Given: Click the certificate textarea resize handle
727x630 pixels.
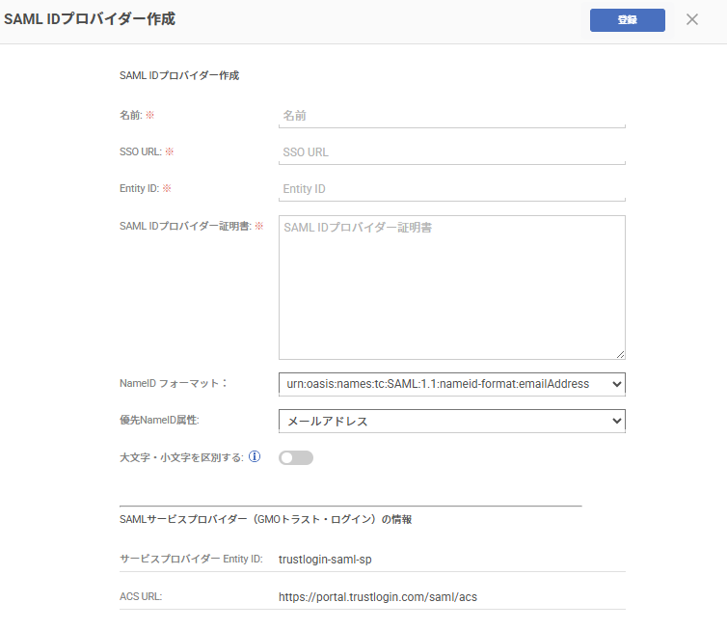Looking at the screenshot, I should click(620, 354).
